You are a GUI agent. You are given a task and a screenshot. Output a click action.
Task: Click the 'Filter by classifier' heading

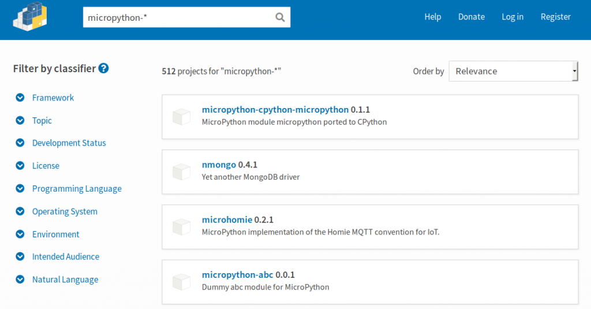click(x=55, y=69)
